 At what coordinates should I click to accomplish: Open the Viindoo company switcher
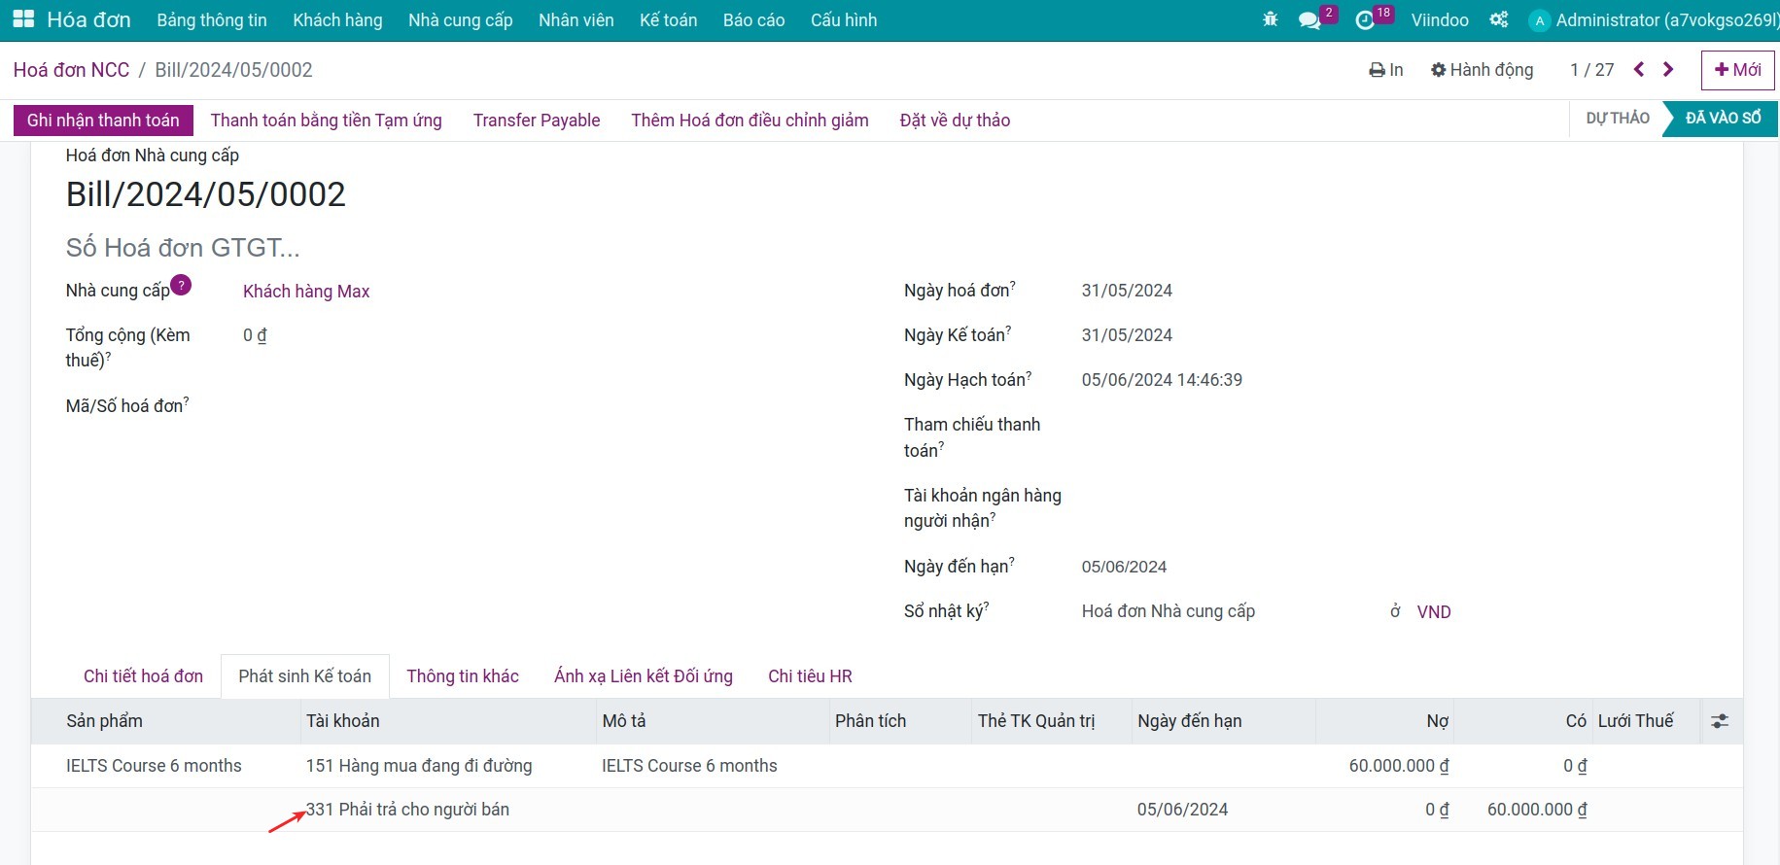coord(1440,20)
